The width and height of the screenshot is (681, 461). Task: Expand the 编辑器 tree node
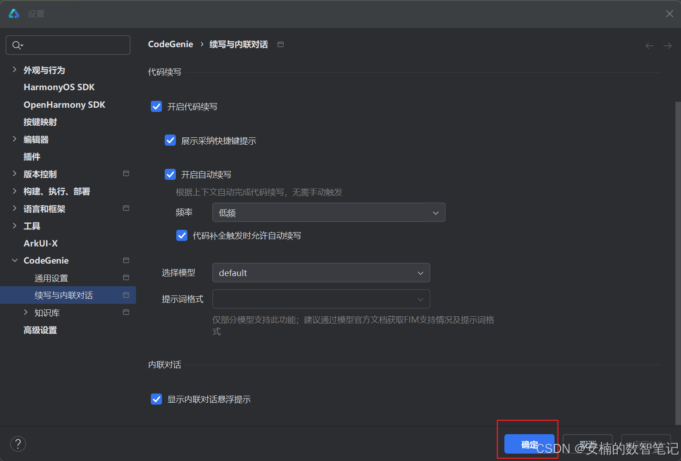click(x=14, y=139)
